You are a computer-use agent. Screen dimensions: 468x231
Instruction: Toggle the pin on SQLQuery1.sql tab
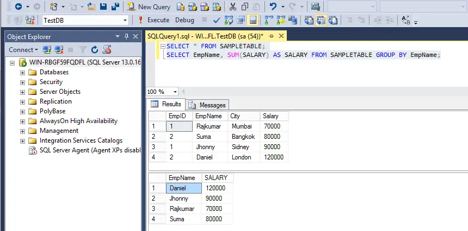point(271,36)
